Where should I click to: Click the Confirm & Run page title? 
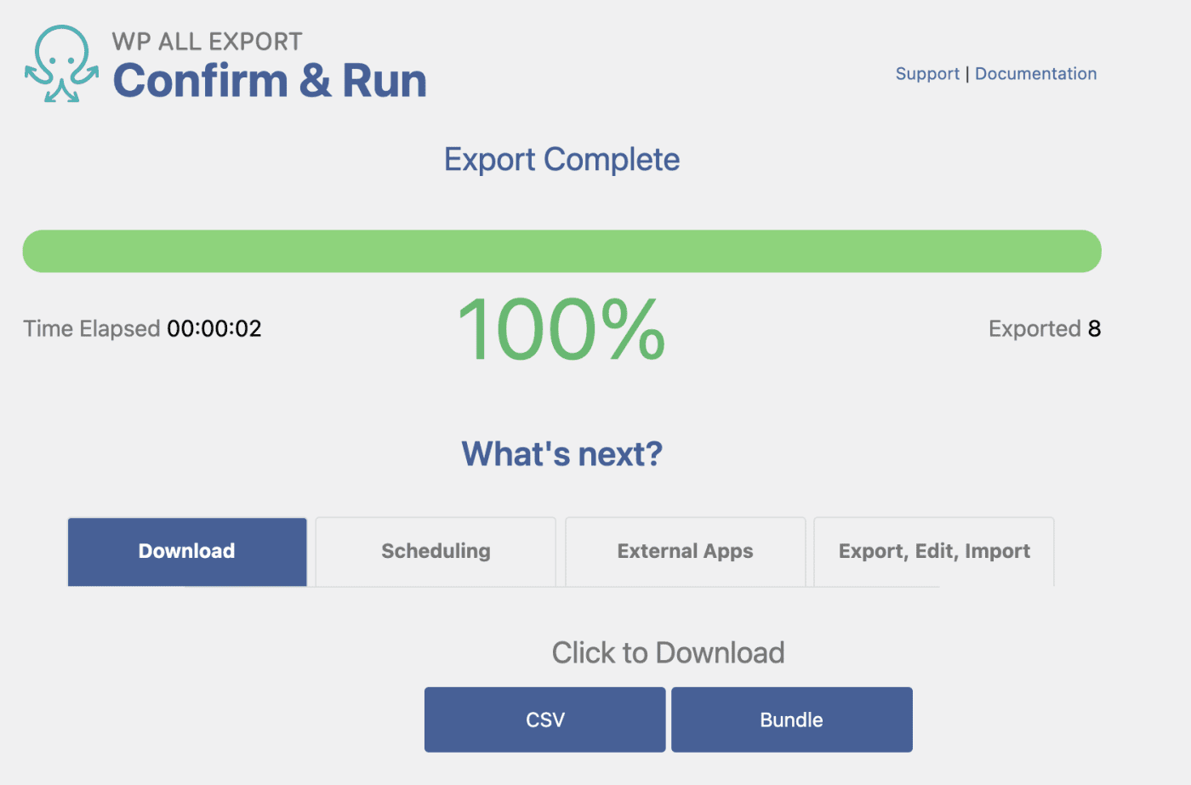(x=270, y=82)
